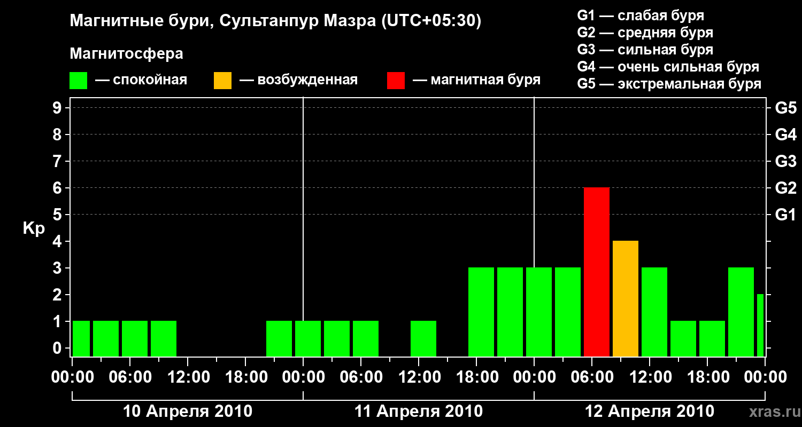This screenshot has width=802, height=427.
Task: Select the yellow "возбужденная" legend swatch
Action: 223,80
